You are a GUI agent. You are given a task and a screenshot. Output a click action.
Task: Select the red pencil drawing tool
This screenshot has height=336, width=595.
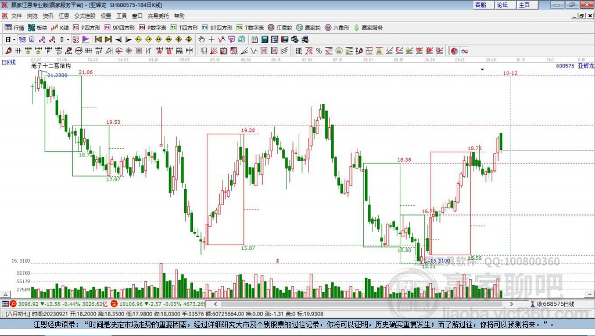pyautogui.click(x=8, y=51)
